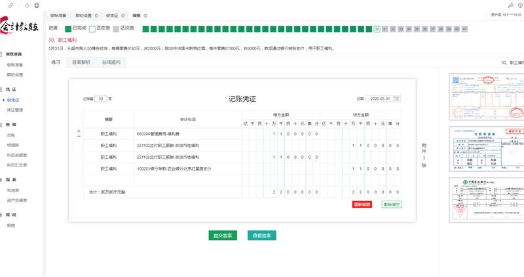Click the green 提交答案 button
Image resolution: width=524 pixels, height=277 pixels.
click(x=222, y=235)
